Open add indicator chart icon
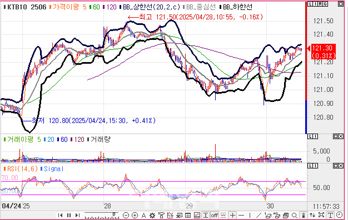The width and height of the screenshot is (348, 220). [x=170, y=215]
